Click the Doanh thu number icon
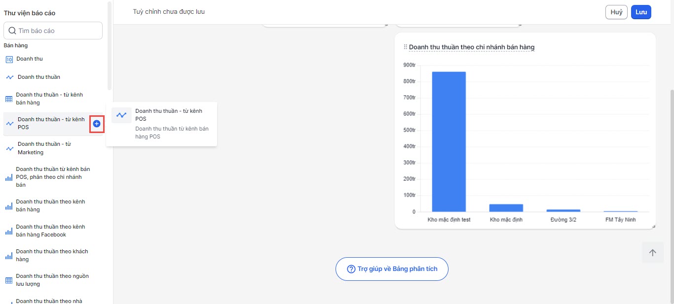This screenshot has height=304, width=674. pyautogui.click(x=9, y=59)
